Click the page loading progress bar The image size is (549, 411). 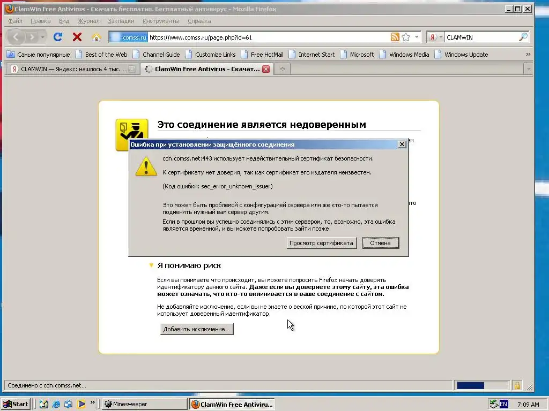click(x=482, y=385)
